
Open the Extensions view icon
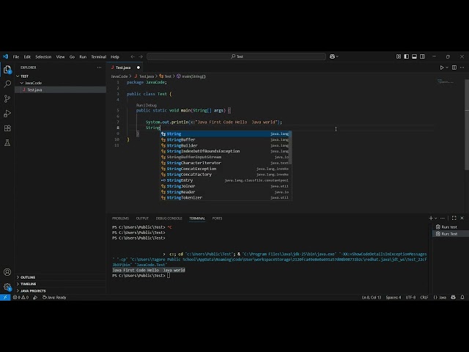click(7, 128)
